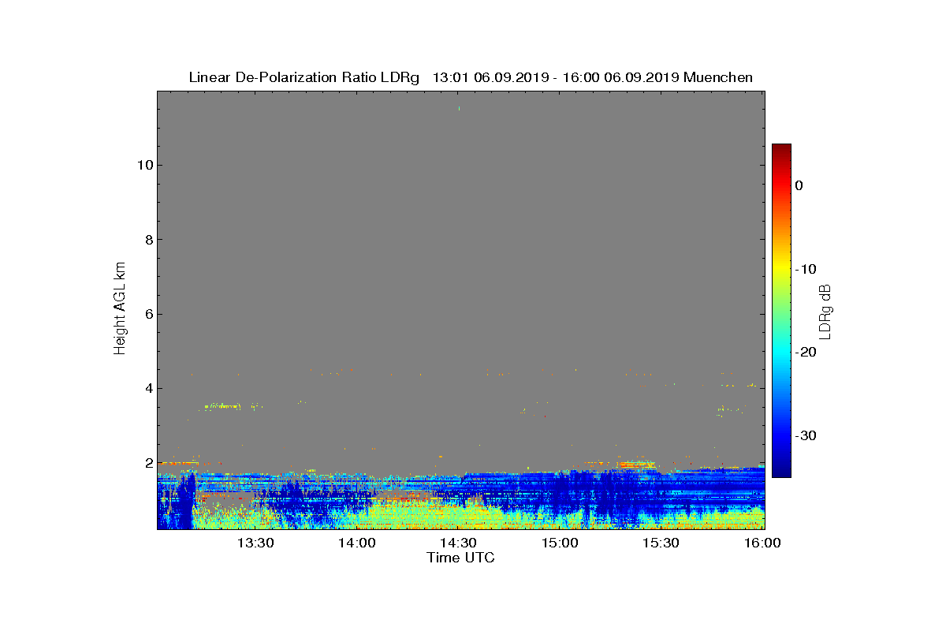Click the dark blue bottom of colorbar
Image resolution: width=946 pixels, height=631 pixels.
781,470
